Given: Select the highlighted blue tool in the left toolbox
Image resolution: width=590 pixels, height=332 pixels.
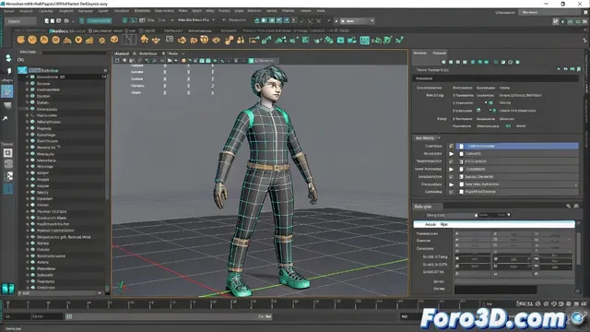Looking at the screenshot, I should click(7, 91).
